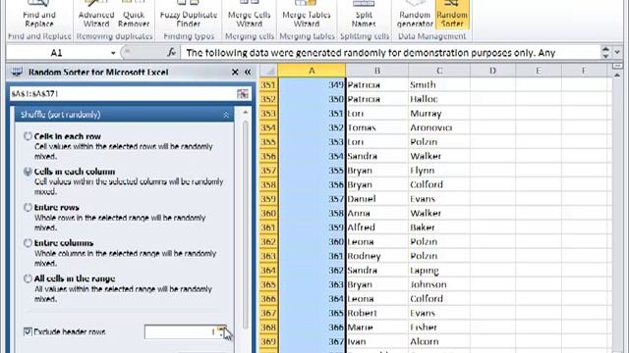Select column D header
The image size is (629, 353).
click(492, 71)
